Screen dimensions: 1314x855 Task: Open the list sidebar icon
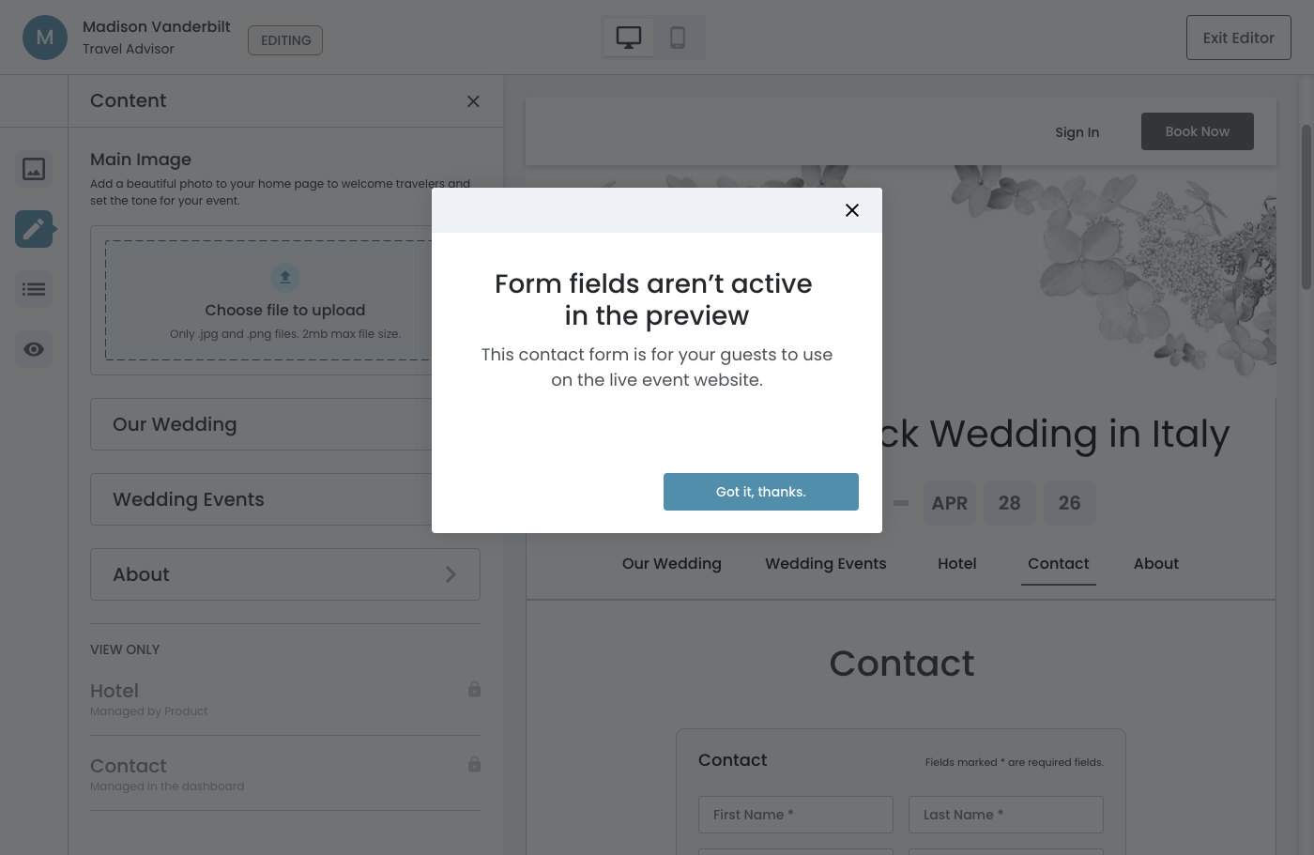point(34,289)
